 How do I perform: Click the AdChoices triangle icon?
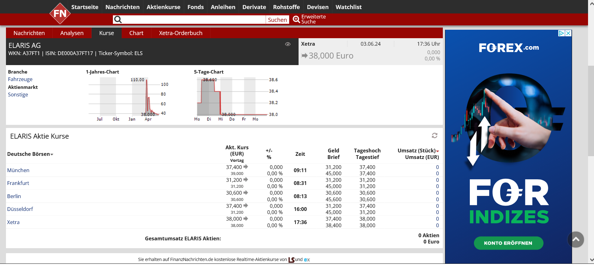tap(561, 33)
